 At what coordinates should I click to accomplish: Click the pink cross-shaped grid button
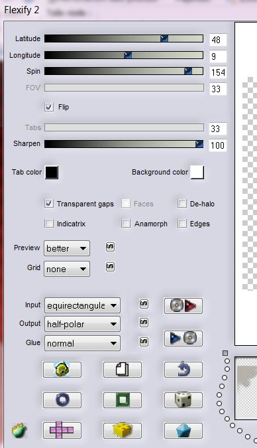click(62, 430)
